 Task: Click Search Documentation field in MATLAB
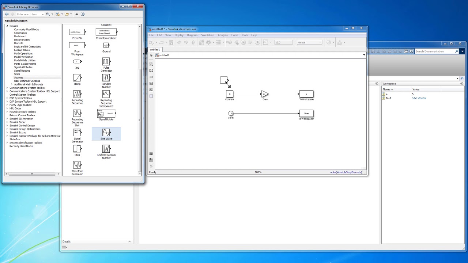[437, 52]
